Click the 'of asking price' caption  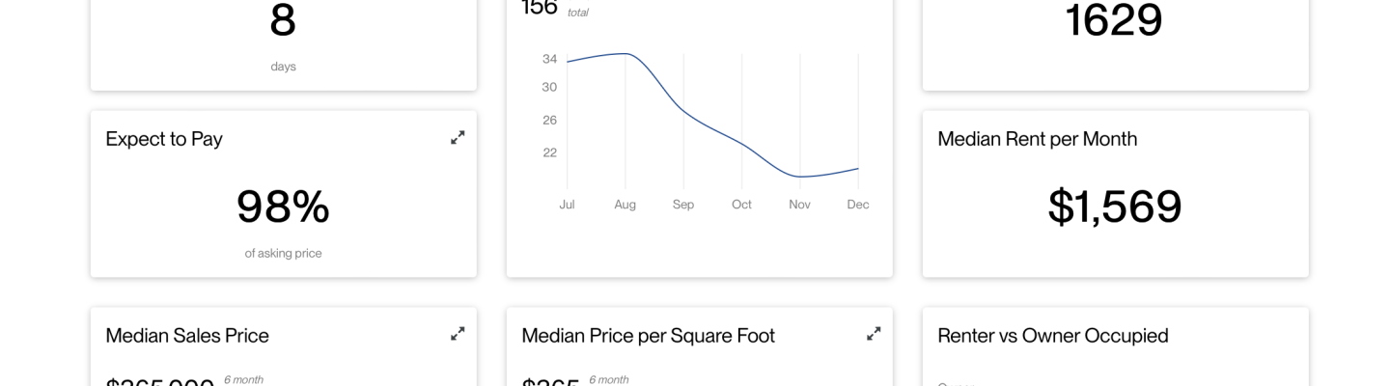pyautogui.click(x=283, y=253)
